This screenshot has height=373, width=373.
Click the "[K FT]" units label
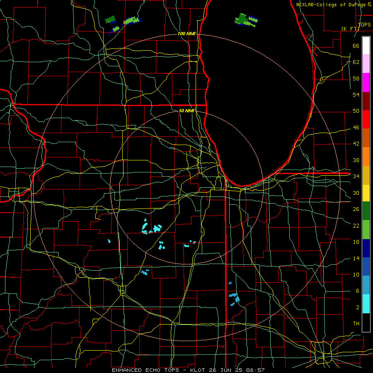pos(350,29)
